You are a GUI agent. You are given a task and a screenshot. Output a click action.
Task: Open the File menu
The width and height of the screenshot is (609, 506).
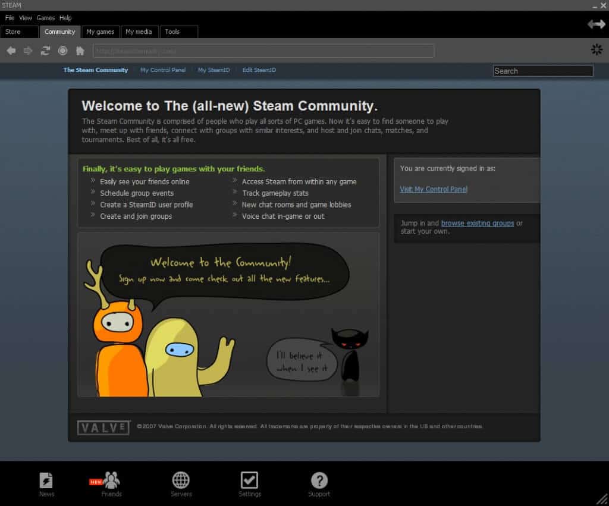coord(10,18)
